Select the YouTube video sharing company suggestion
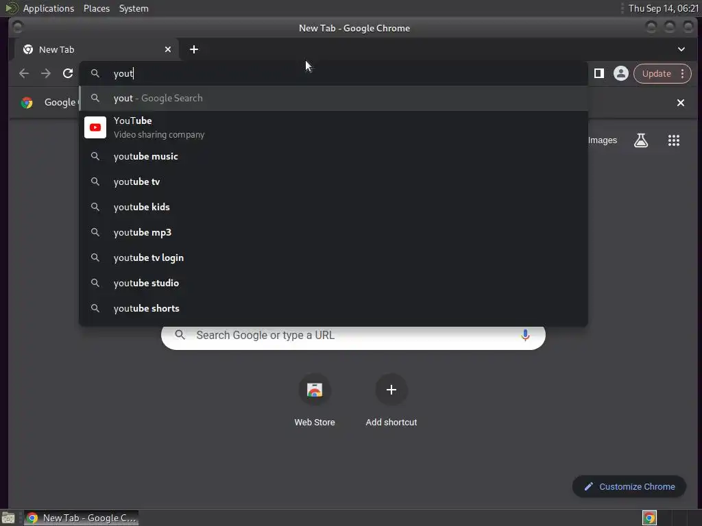This screenshot has width=702, height=526. 333,127
